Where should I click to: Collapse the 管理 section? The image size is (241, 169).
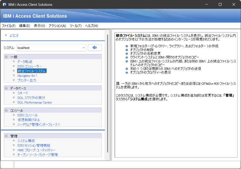pyautogui.click(x=6, y=136)
